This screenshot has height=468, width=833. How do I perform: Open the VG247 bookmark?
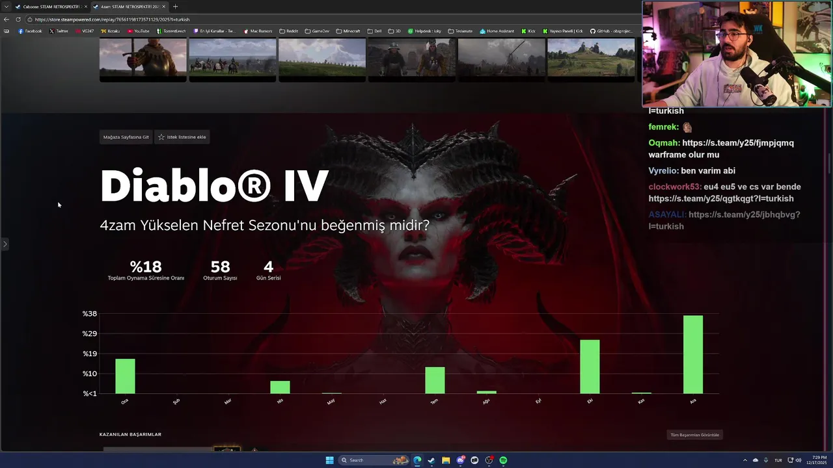pyautogui.click(x=85, y=31)
